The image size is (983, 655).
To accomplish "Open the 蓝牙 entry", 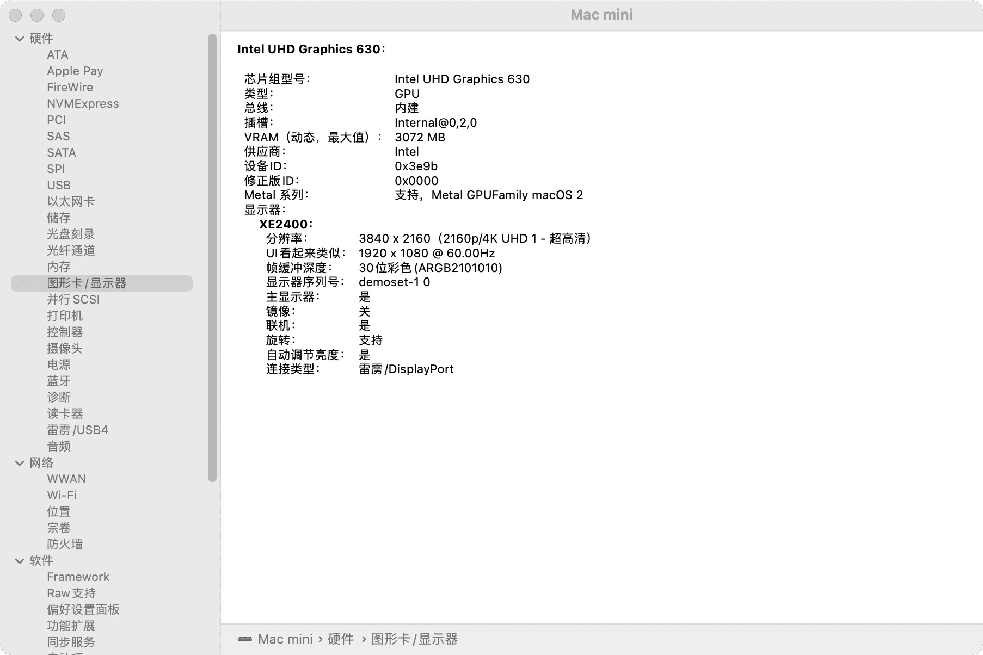I will coord(59,381).
